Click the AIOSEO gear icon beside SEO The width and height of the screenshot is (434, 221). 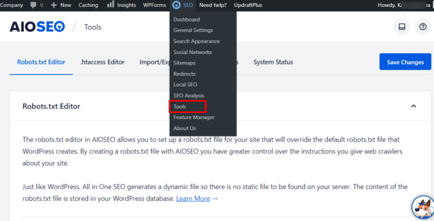176,5
